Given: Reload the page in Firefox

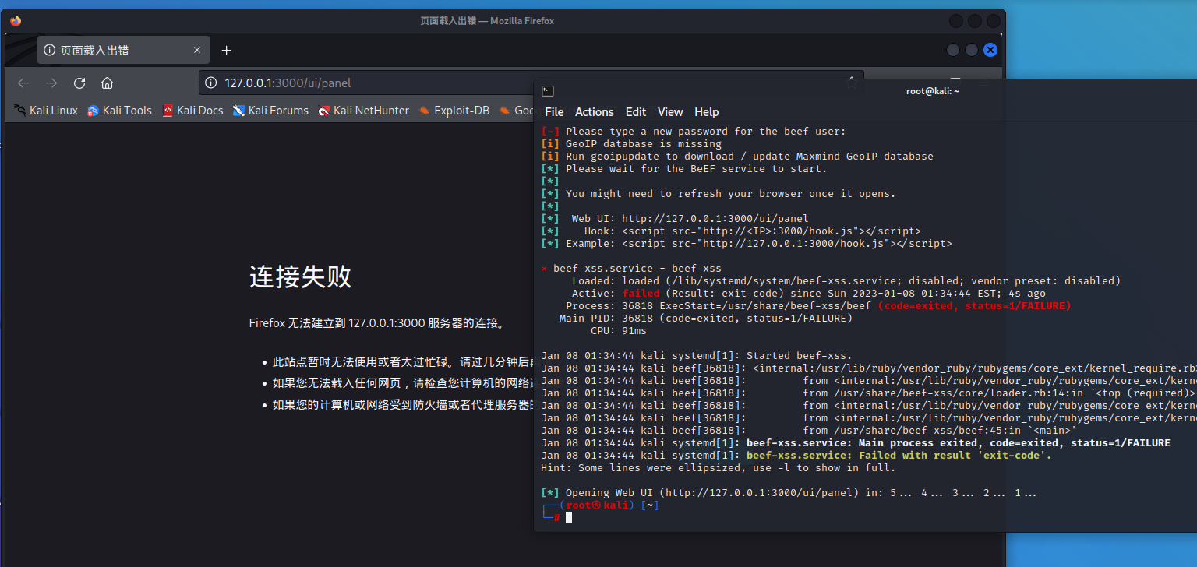Looking at the screenshot, I should pyautogui.click(x=79, y=83).
